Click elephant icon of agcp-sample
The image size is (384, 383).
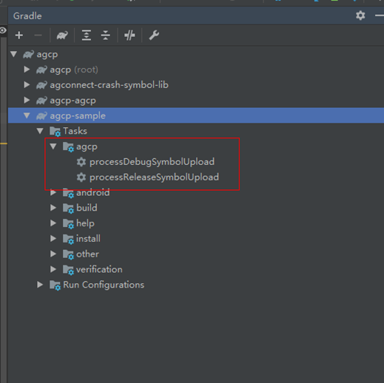point(41,115)
